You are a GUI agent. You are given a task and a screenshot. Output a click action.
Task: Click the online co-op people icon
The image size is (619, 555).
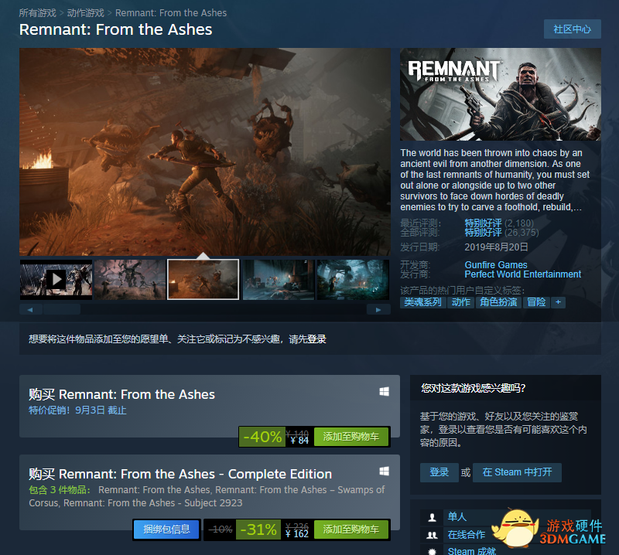[433, 535]
